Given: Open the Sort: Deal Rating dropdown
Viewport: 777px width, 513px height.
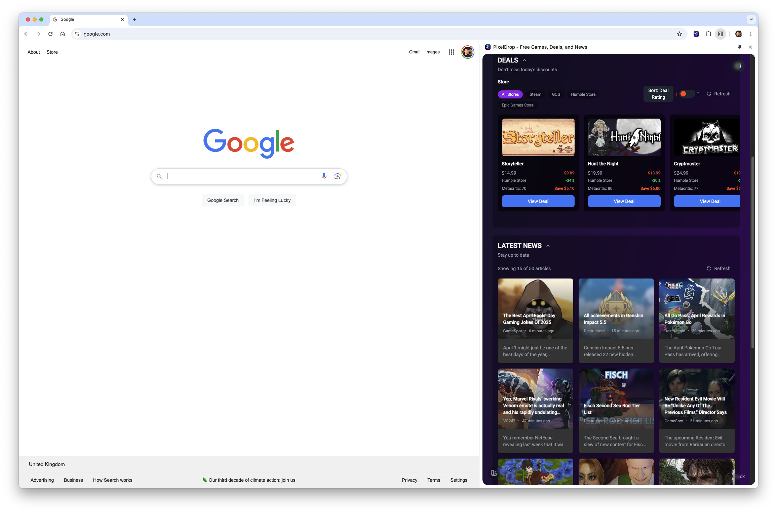Looking at the screenshot, I should [x=658, y=94].
